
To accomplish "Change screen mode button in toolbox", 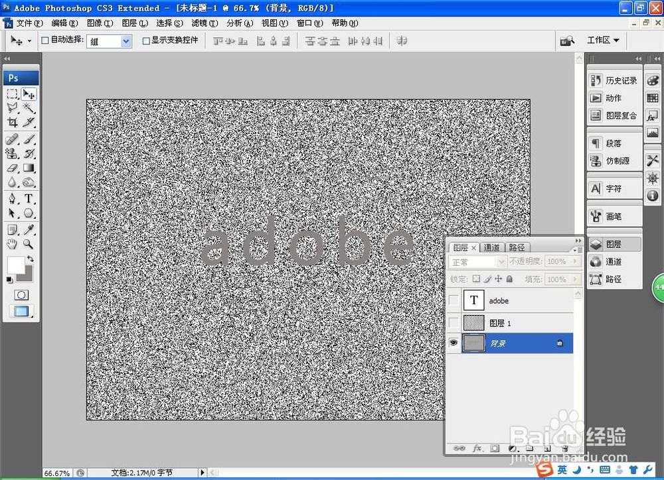I will tap(21, 312).
